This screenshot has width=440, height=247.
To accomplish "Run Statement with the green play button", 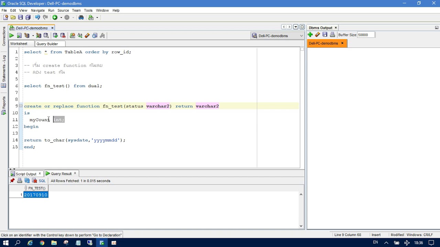I will click(11, 36).
